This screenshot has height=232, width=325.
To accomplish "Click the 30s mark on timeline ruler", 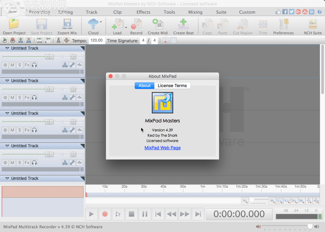I will [x=144, y=186].
